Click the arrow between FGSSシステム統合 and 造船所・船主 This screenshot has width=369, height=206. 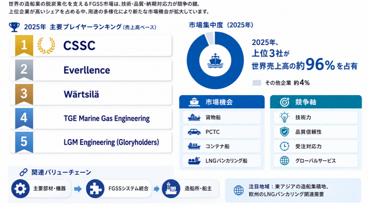(157, 189)
